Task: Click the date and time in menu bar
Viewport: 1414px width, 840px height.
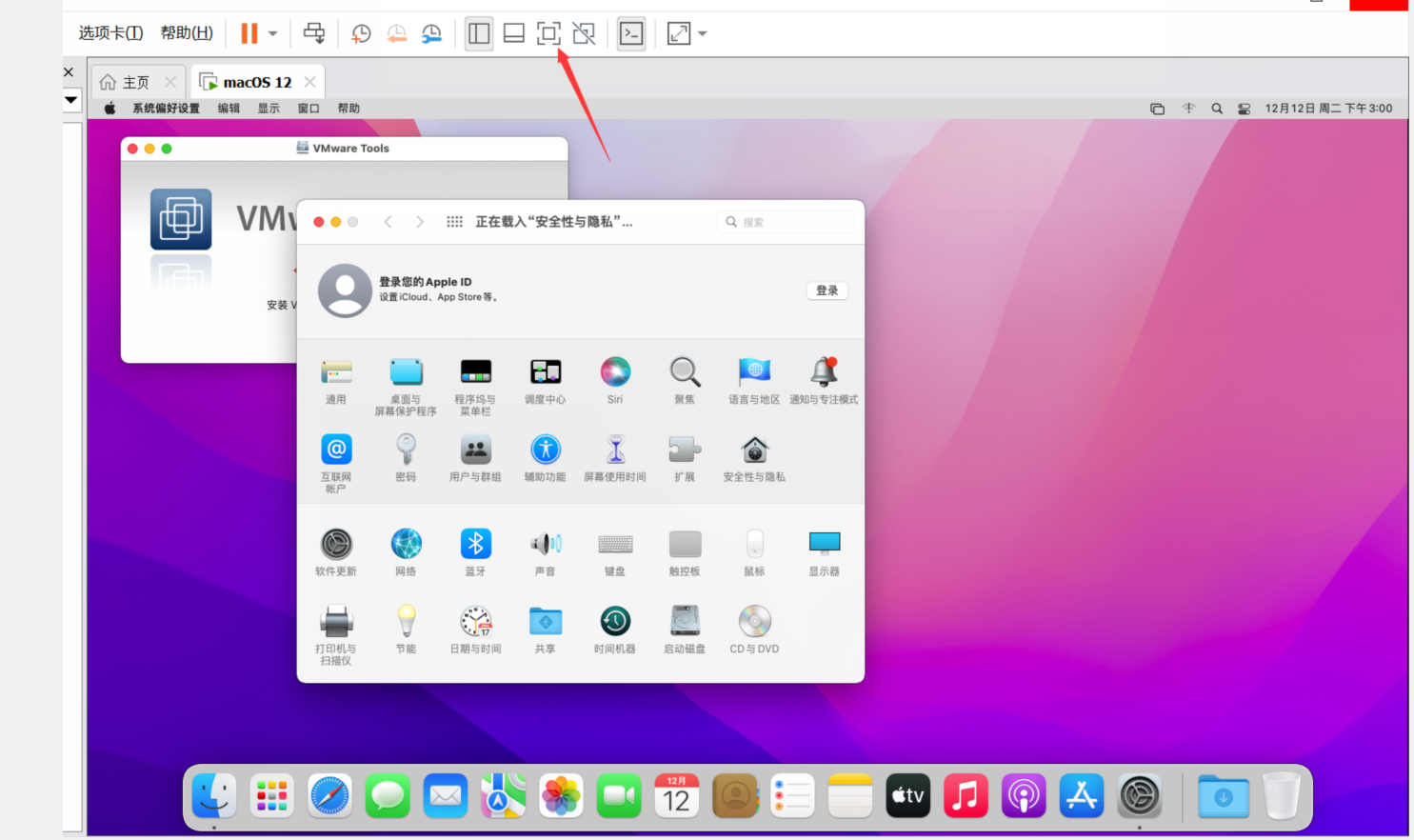Action: pos(1328,109)
